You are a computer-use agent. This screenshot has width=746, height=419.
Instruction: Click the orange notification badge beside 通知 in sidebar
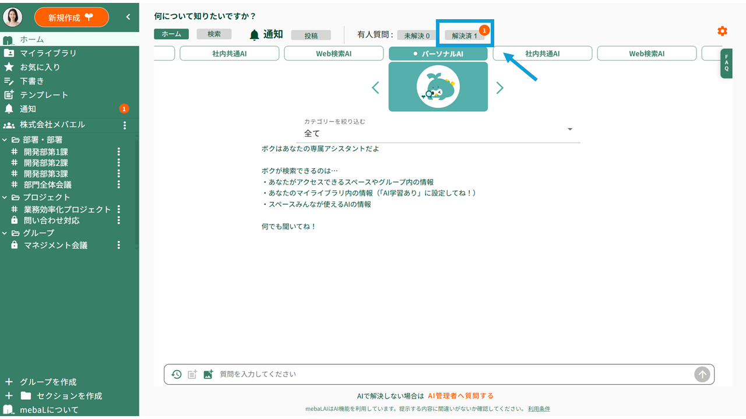pos(124,109)
